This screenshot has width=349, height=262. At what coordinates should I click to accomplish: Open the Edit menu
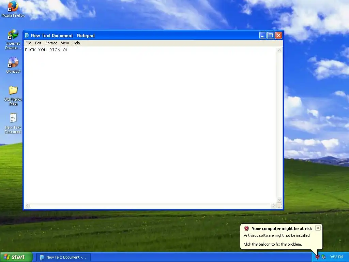pyautogui.click(x=38, y=43)
